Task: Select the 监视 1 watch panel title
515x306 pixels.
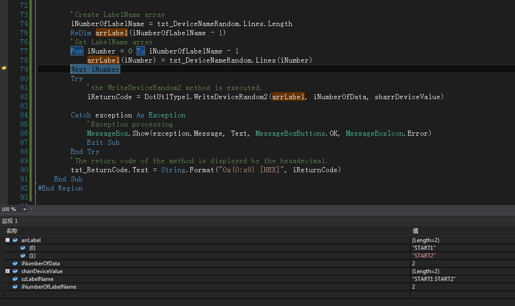Action: [10, 221]
